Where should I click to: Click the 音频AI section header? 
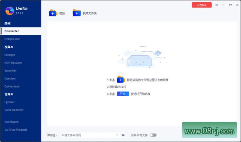click(9, 94)
